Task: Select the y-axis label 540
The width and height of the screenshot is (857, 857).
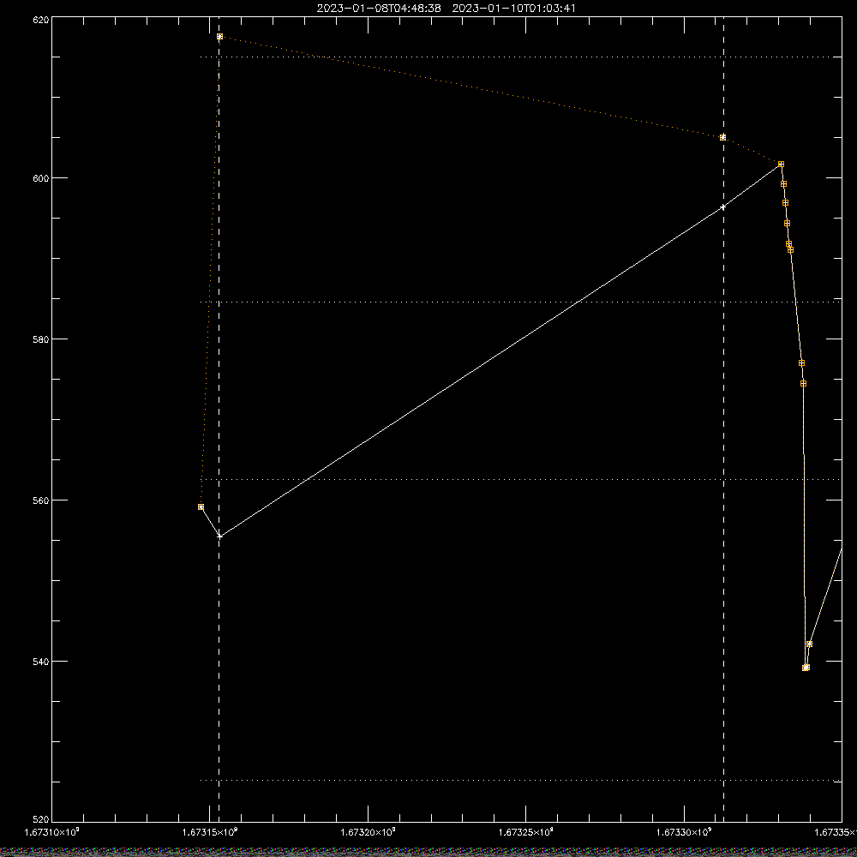Action: coord(41,662)
